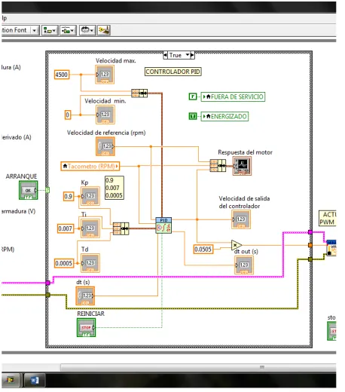Go to previous case with left arrow
This screenshot has height=392, width=345.
click(165, 55)
